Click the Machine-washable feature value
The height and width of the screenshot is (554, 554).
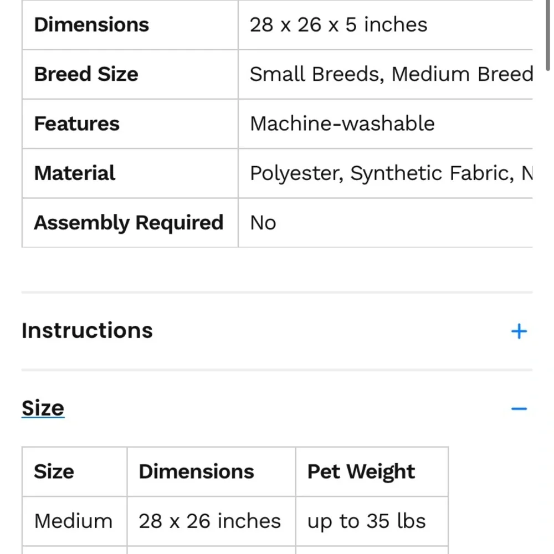click(342, 124)
